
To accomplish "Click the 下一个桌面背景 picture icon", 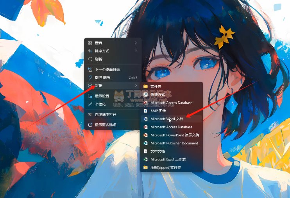I will coord(90,70).
